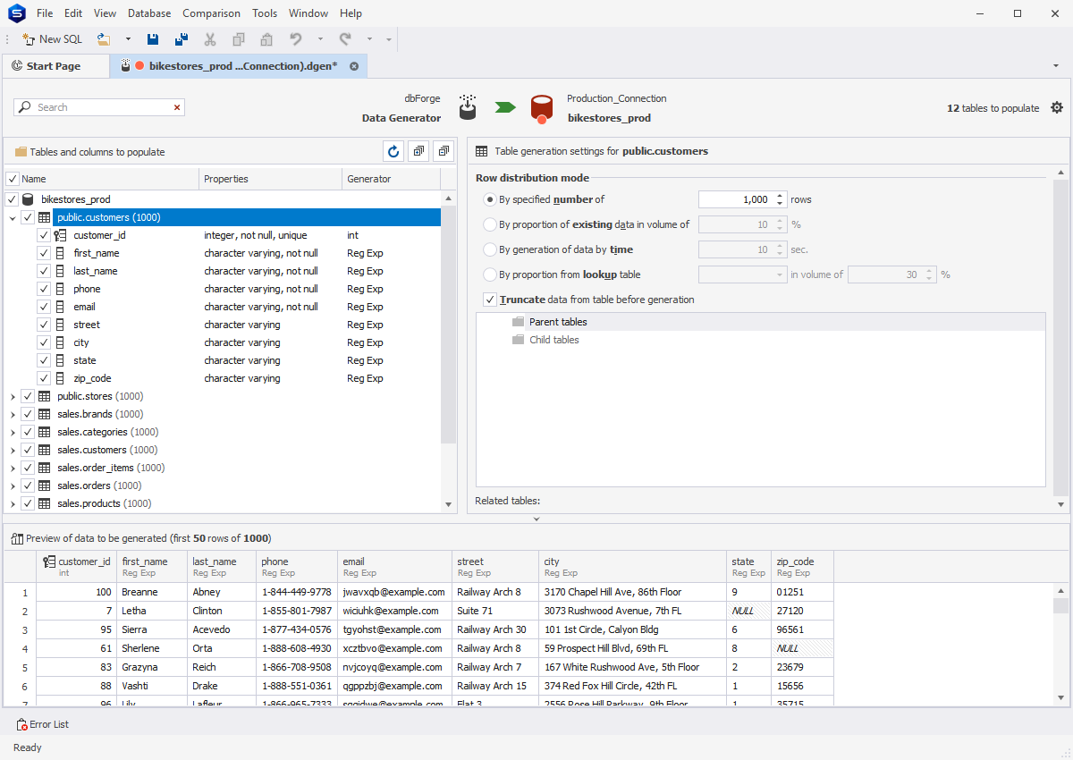The image size is (1073, 760).
Task: Uncheck the zip_code column checkbox
Action: click(44, 378)
